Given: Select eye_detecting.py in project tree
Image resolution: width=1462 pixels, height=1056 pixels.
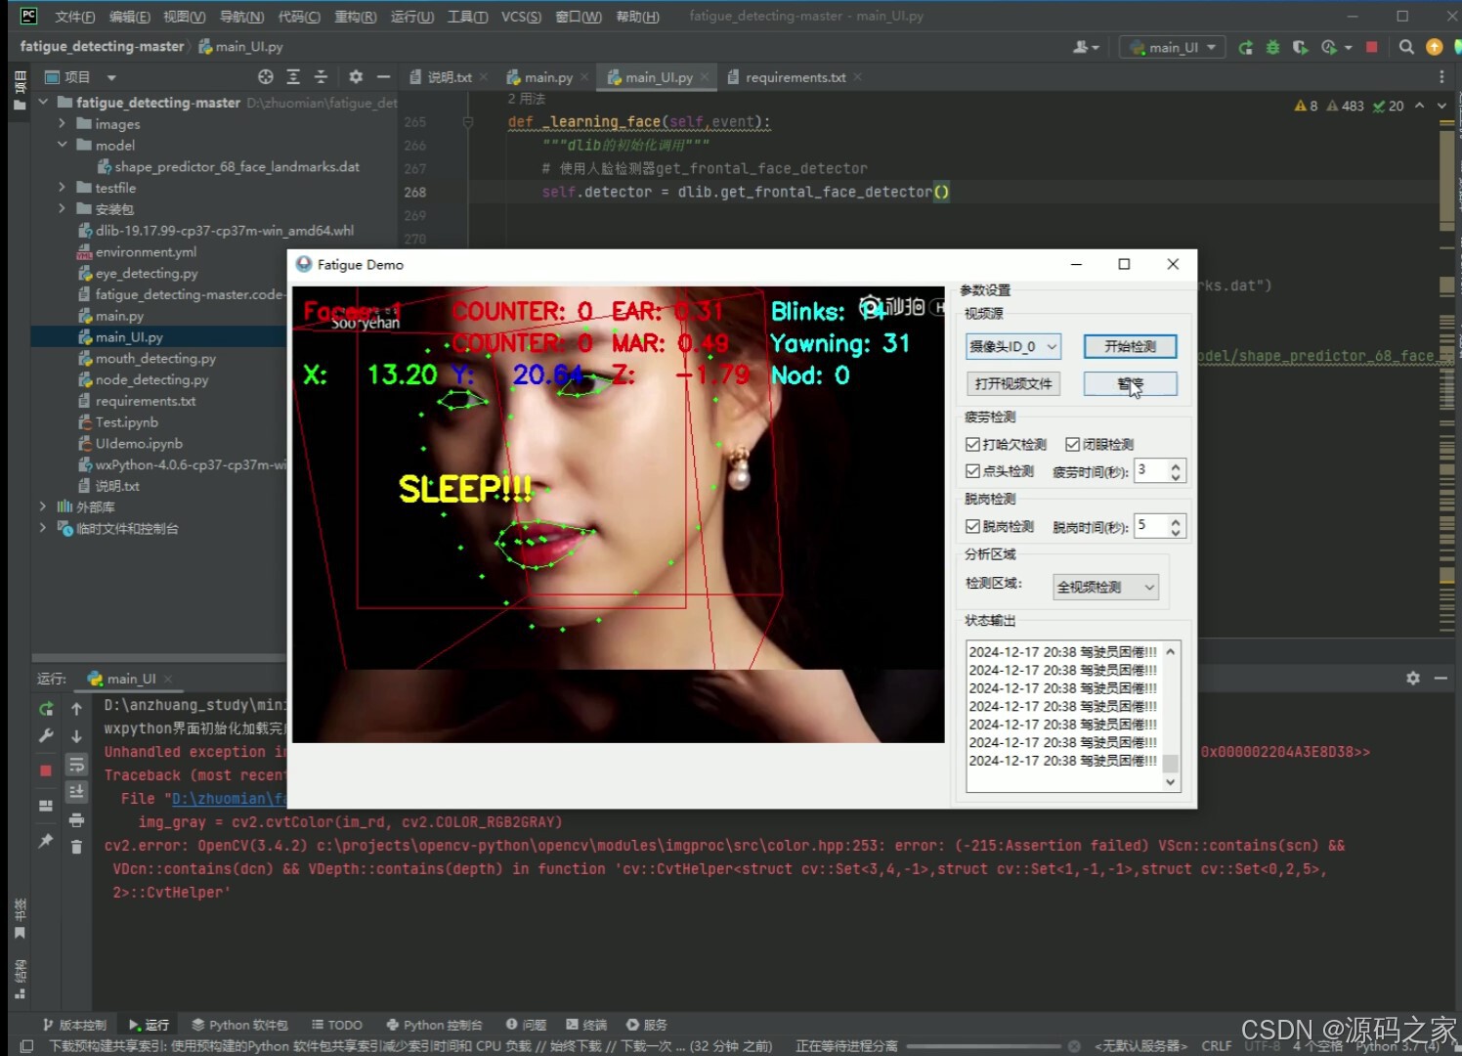Looking at the screenshot, I should (147, 274).
